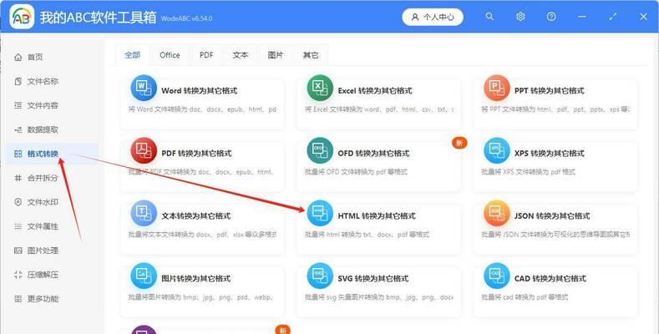Click the 文件属性 list icon
659x334 pixels.
(x=18, y=226)
